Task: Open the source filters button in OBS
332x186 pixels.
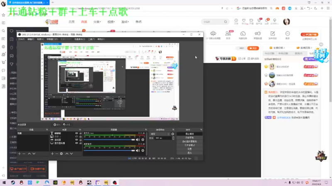Action: (66, 125)
